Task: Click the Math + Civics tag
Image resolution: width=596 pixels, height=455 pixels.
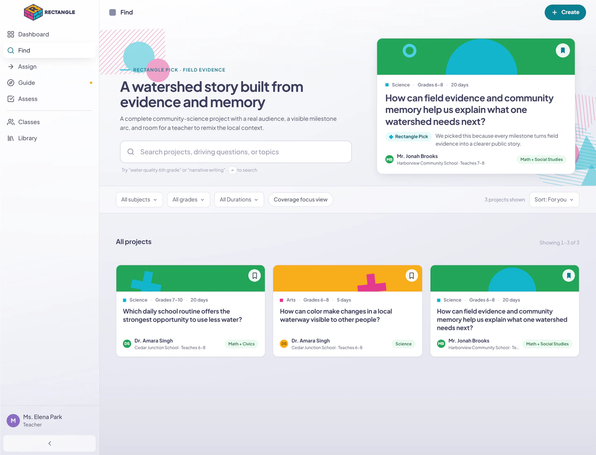Action: [x=241, y=344]
